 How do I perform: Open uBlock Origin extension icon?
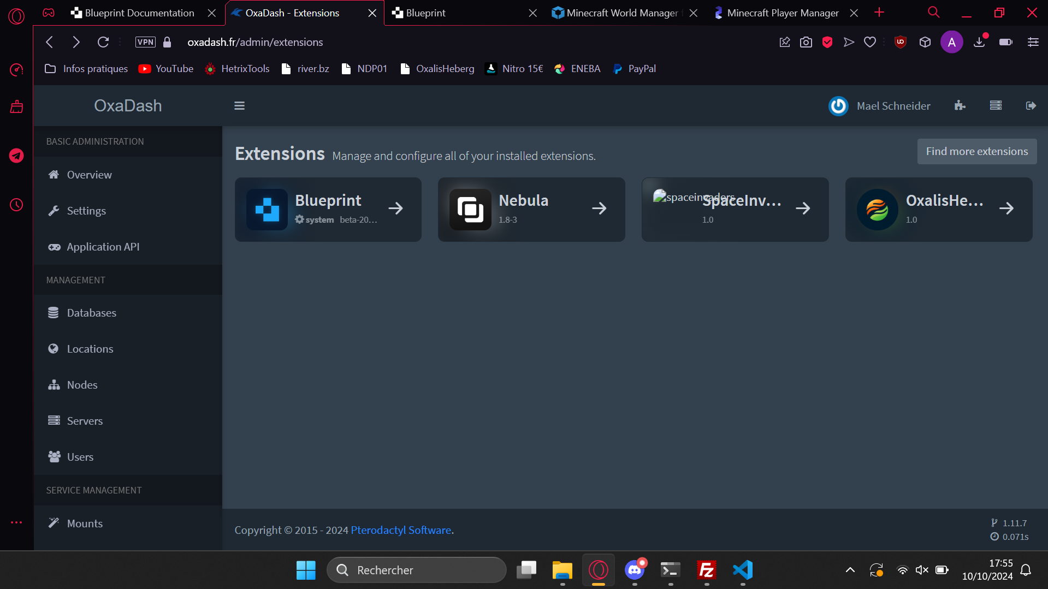click(x=901, y=42)
